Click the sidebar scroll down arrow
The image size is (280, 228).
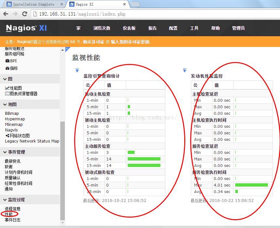62,223
